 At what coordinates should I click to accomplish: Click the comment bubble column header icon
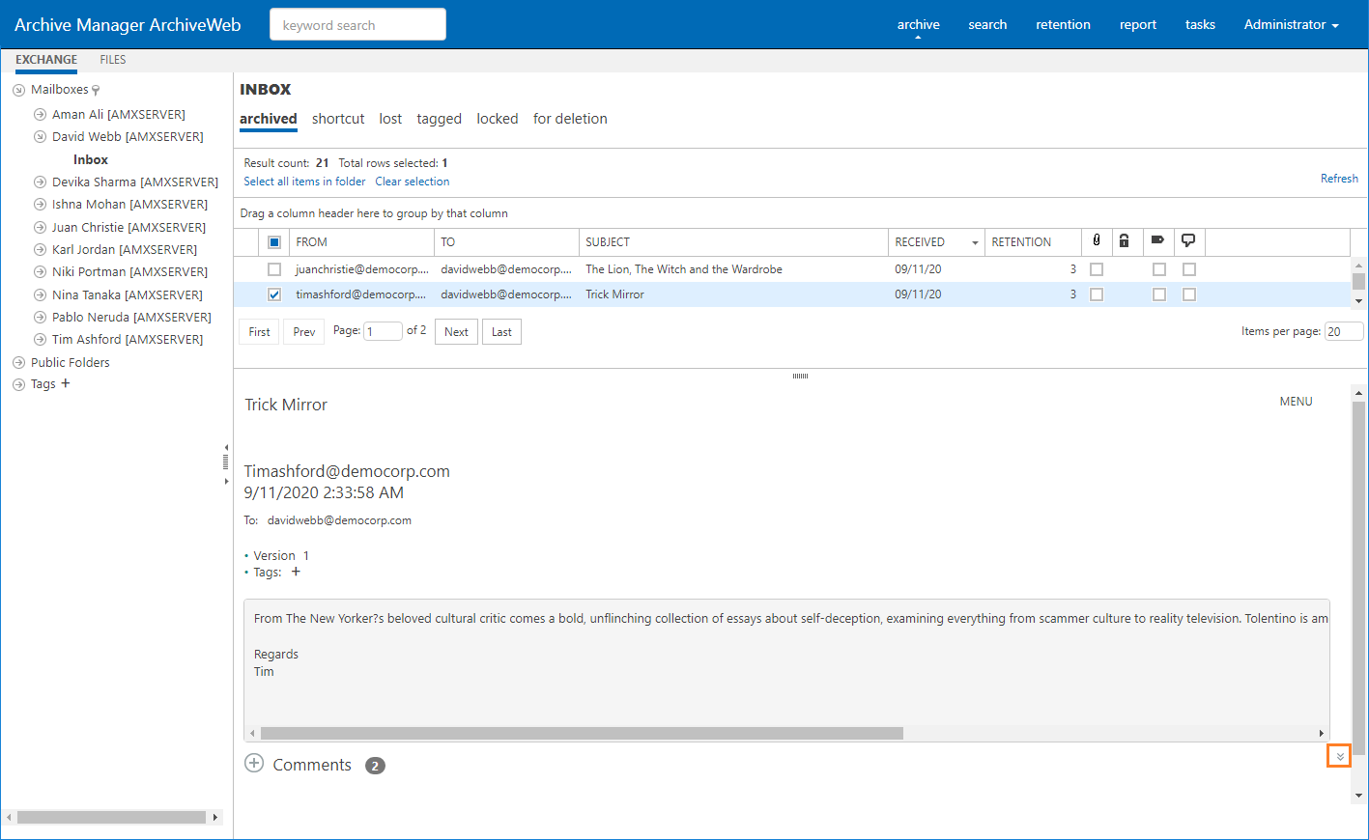coord(1188,240)
